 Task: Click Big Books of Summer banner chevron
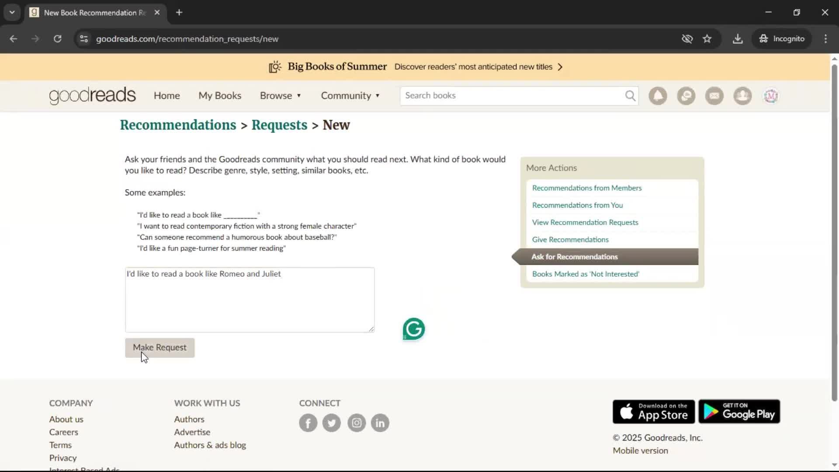560,67
